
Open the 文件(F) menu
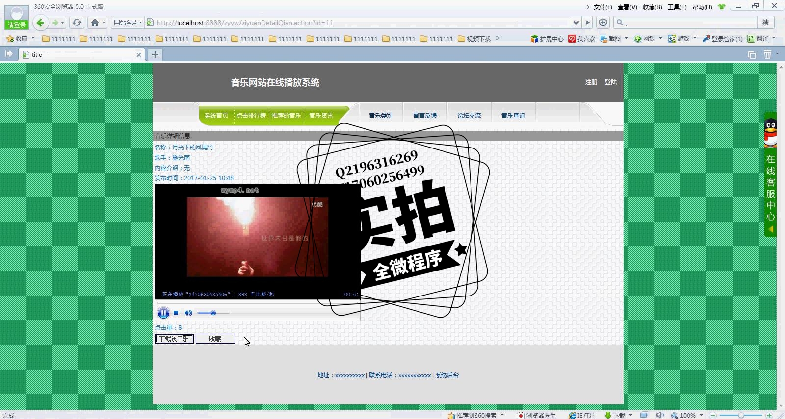coord(602,7)
